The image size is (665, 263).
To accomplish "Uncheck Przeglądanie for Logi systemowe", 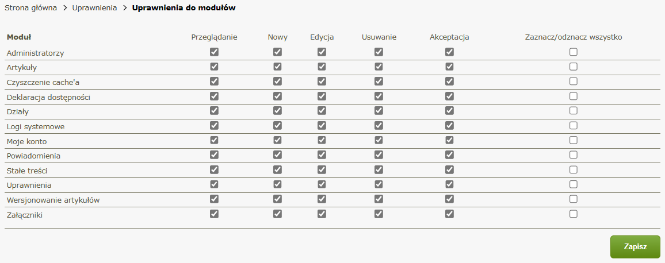I will (214, 125).
